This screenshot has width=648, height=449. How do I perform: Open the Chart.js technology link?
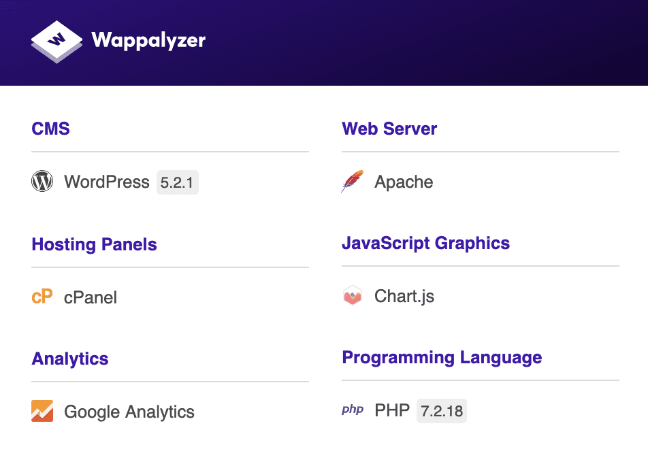coord(404,296)
